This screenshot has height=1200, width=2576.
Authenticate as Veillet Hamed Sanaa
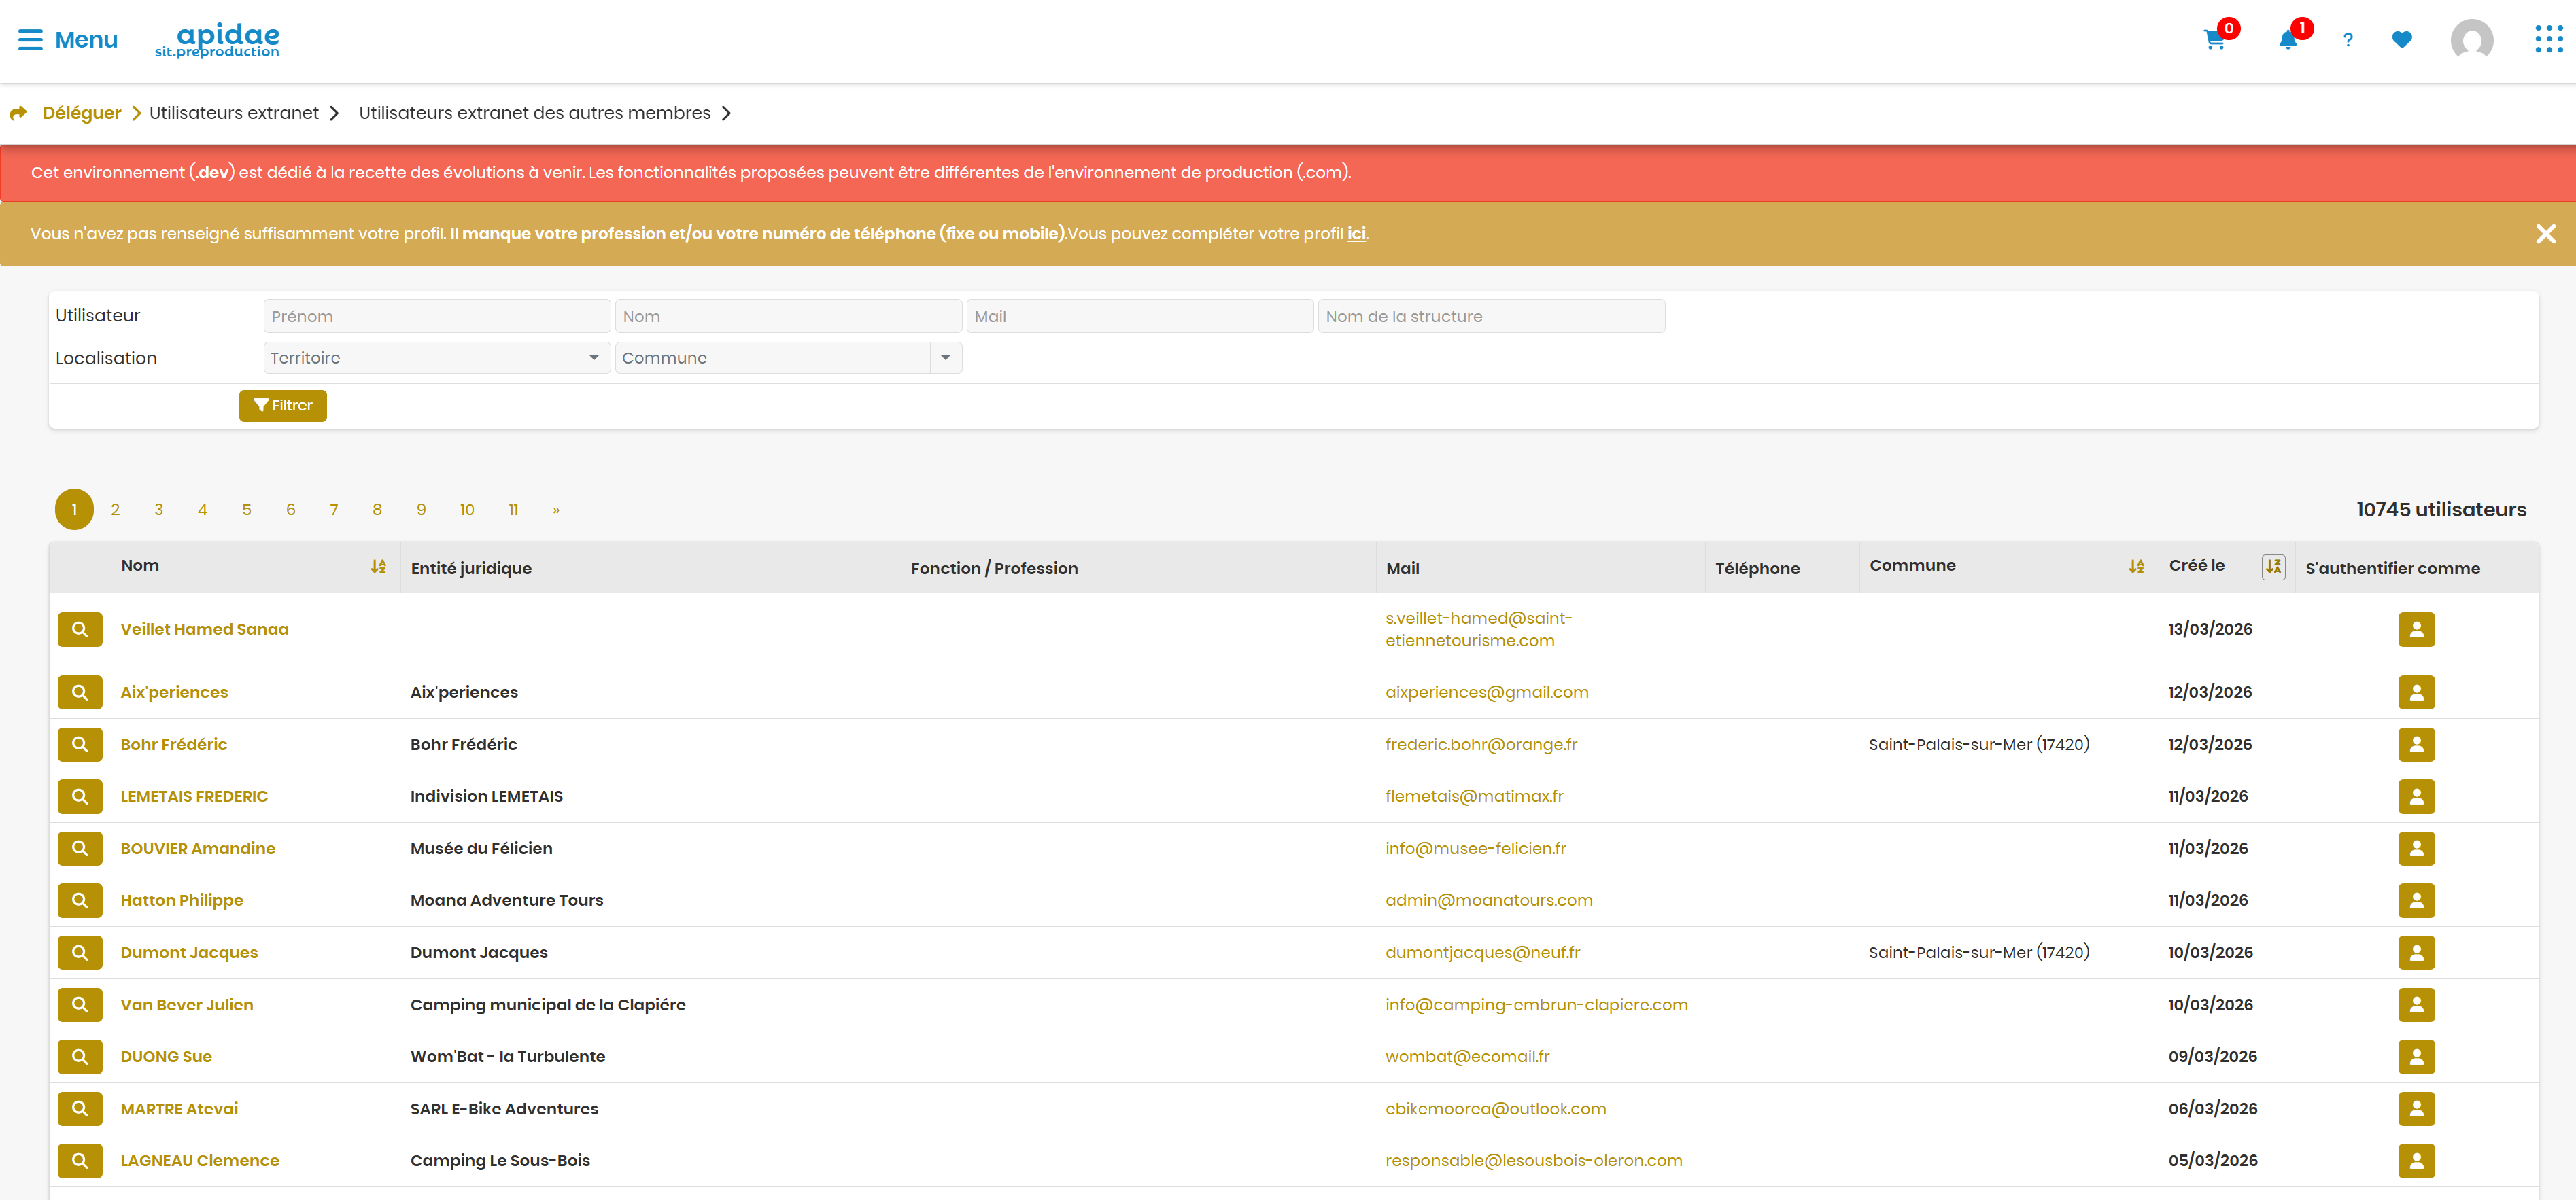pos(2416,629)
